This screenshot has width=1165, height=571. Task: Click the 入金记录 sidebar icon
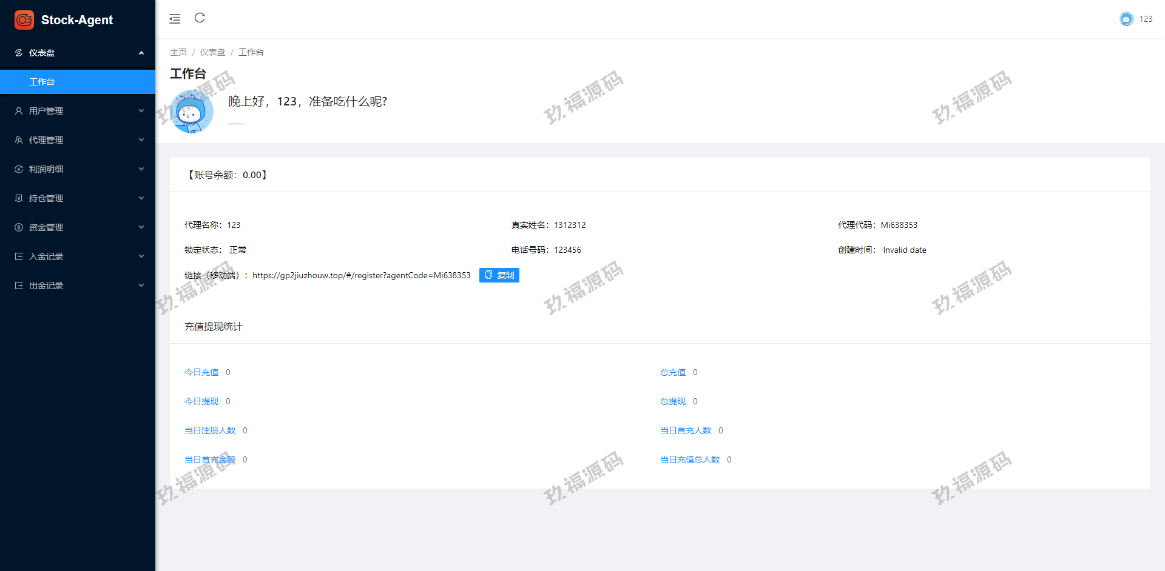coord(19,256)
